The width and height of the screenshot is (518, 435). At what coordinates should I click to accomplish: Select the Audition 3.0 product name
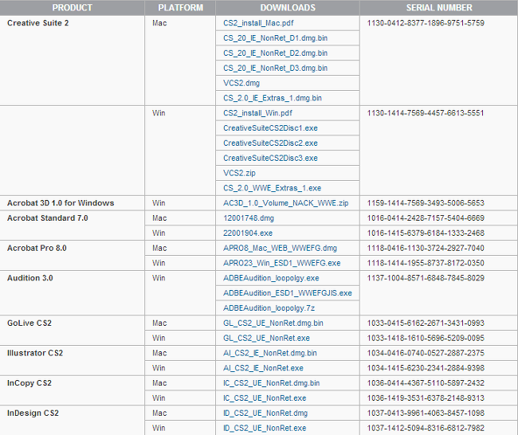30,278
